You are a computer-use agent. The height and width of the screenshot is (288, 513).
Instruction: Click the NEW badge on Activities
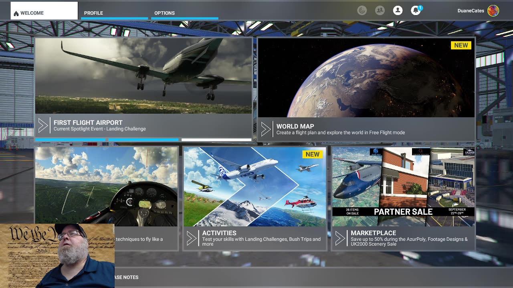coord(313,154)
